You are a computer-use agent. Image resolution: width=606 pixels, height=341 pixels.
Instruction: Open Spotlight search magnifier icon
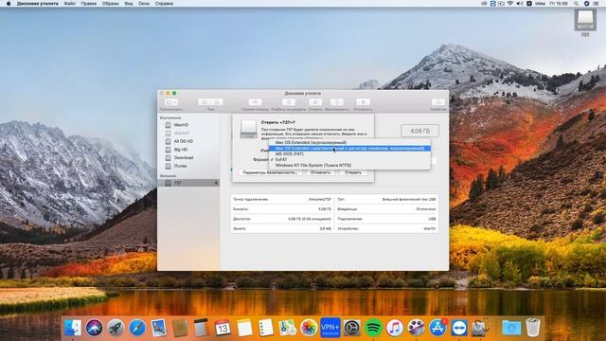[x=577, y=4]
